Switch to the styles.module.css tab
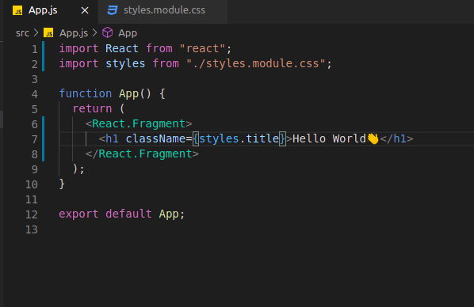Screen dimensions: 474x307 (x=162, y=11)
